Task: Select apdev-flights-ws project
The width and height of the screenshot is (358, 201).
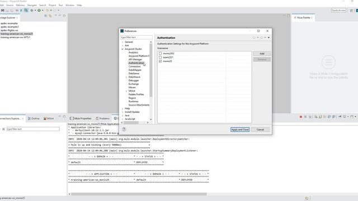Action: 10,30
